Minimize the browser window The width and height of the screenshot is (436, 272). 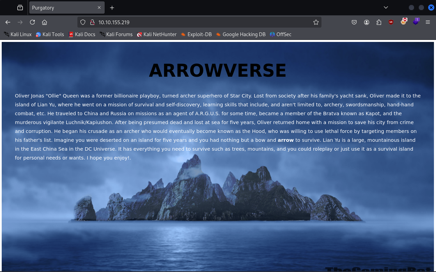[x=411, y=7]
